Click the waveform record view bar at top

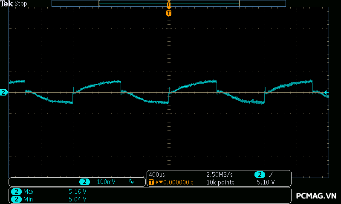coord(168,3)
